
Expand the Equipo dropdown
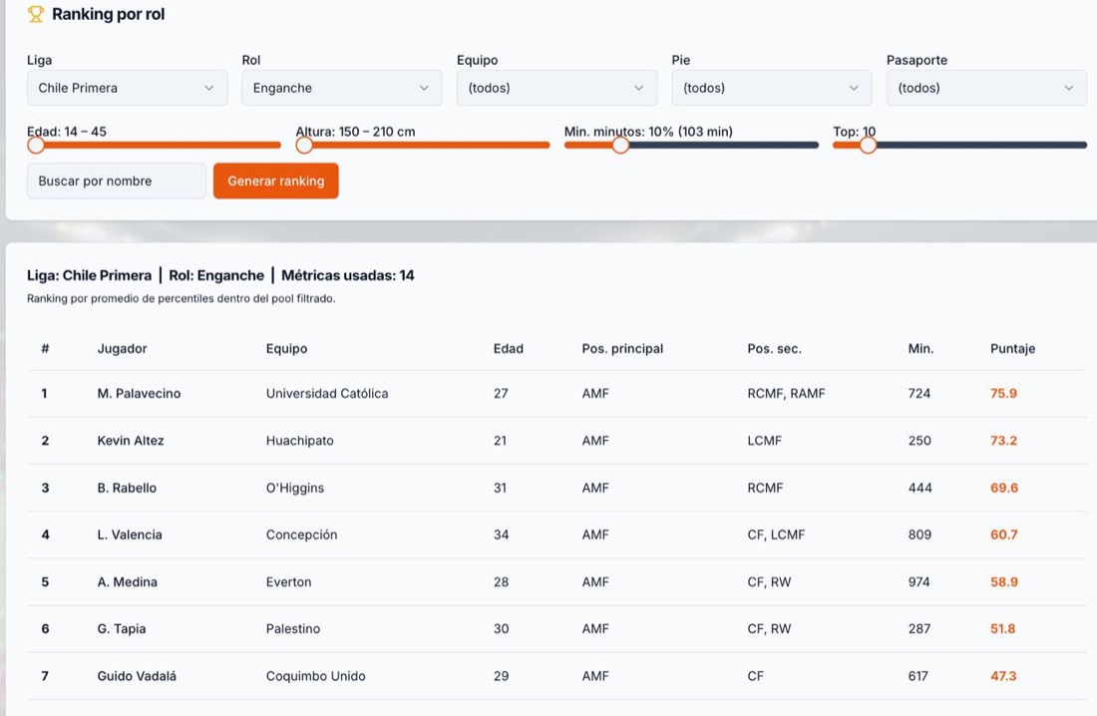[x=556, y=88]
